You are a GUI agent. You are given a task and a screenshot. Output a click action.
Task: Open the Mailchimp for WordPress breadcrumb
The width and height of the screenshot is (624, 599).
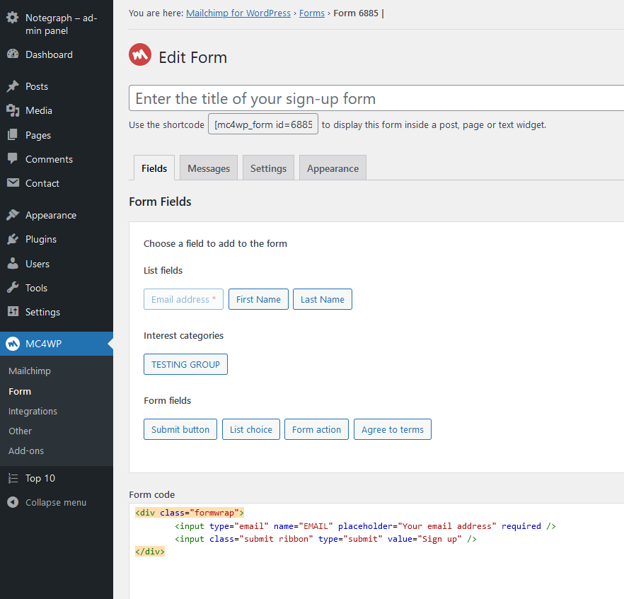pos(238,13)
